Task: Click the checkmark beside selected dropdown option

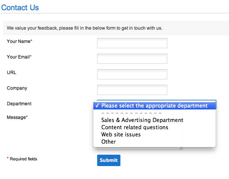Action: 97,105
